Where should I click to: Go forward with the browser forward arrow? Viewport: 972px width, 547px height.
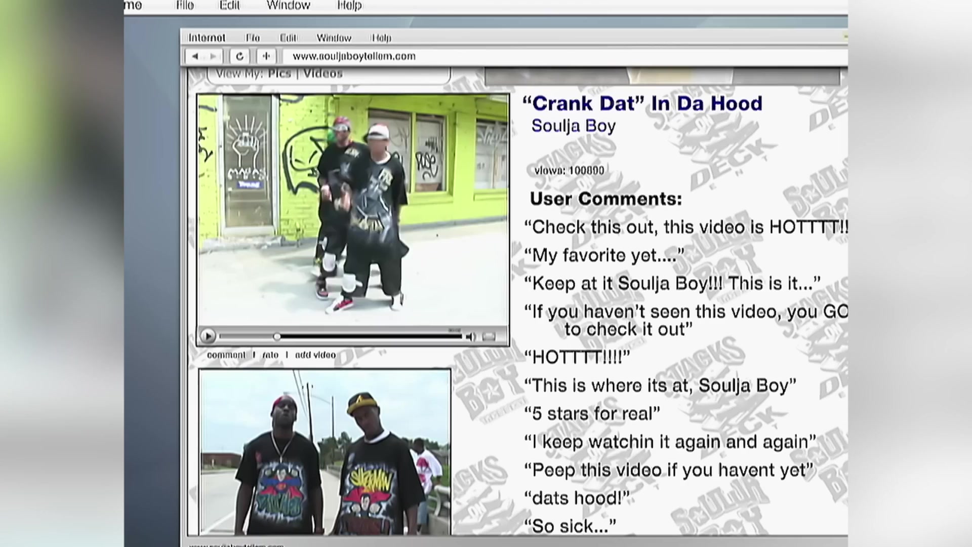(214, 56)
